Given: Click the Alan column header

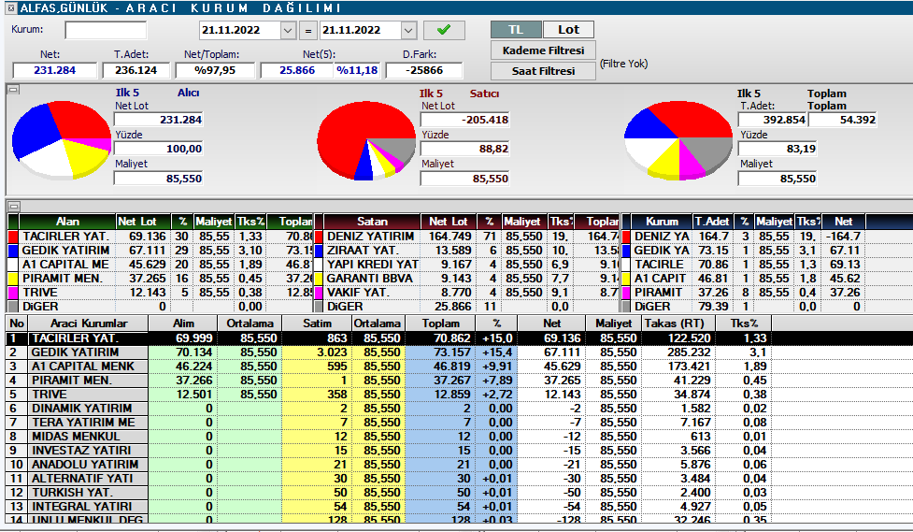Looking at the screenshot, I should click(67, 222).
